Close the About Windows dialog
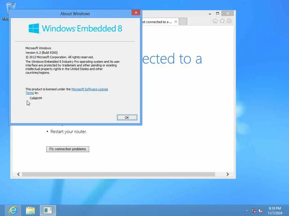The height and width of the screenshot is (216, 289). (136, 12)
